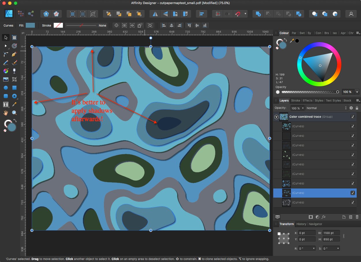Open the Zoom tool
This screenshot has height=262, width=361.
coord(14,113)
